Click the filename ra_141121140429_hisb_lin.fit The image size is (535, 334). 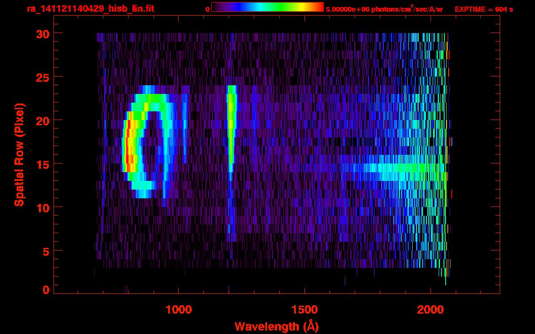click(x=90, y=9)
